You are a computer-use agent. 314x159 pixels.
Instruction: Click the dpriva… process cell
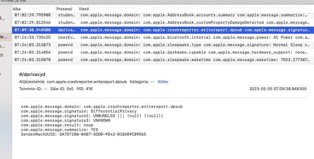[67, 30]
